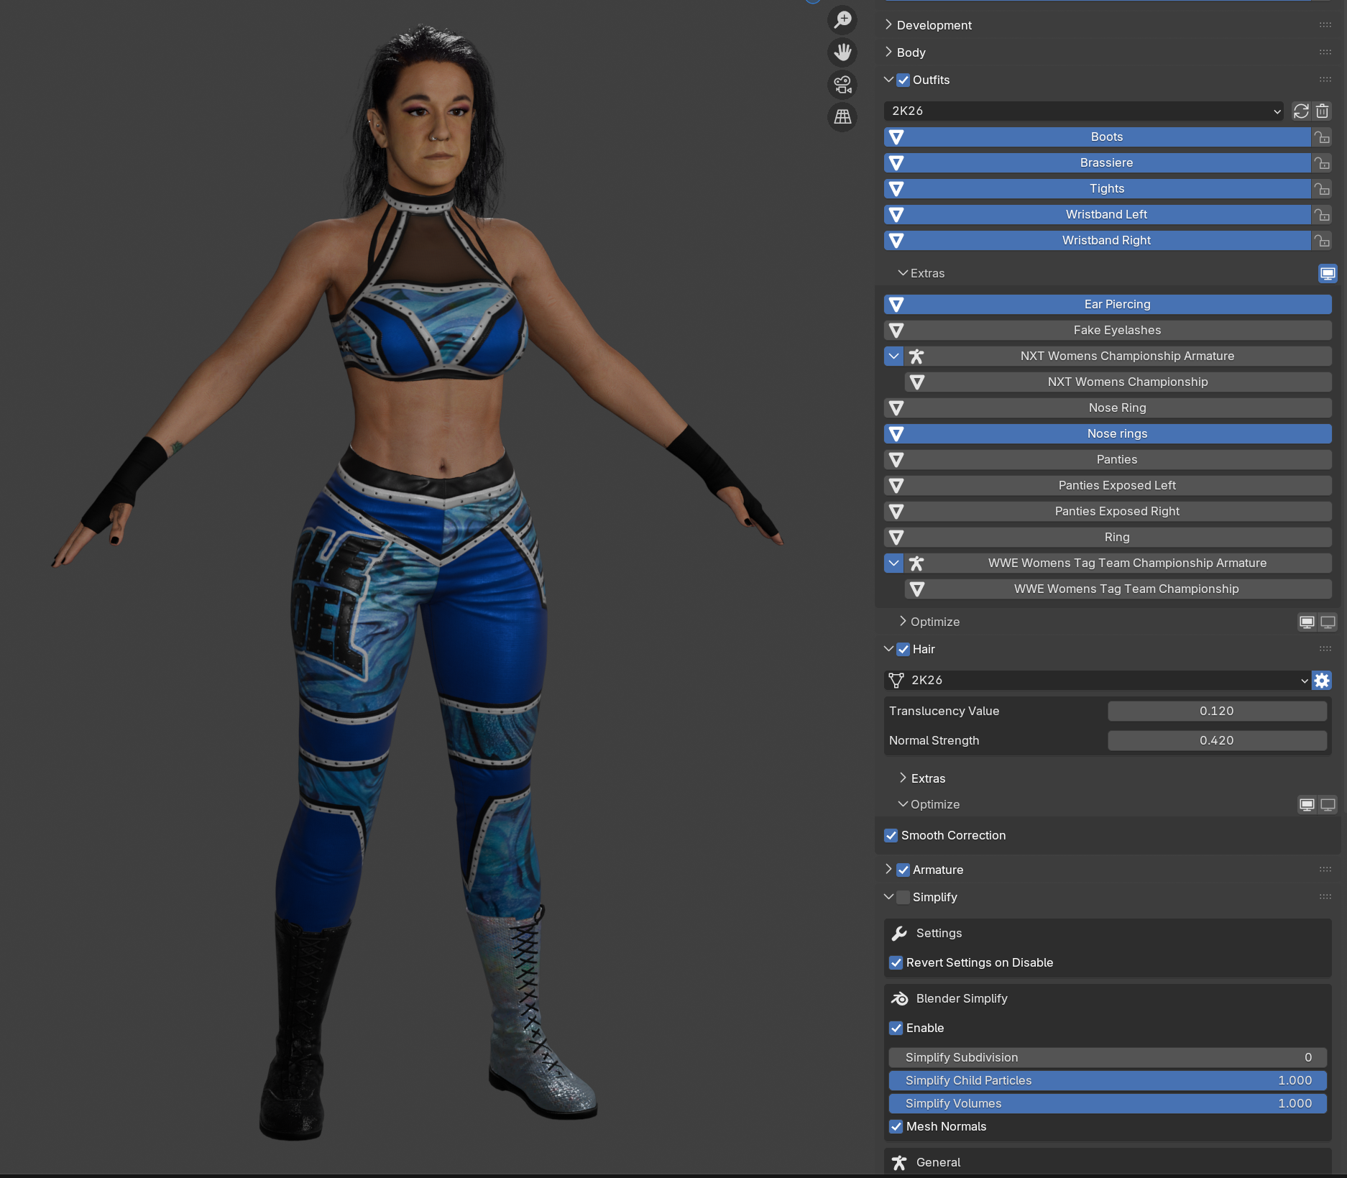The image size is (1347, 1178).
Task: Click the Hair panel drag handle dots
Action: point(1325,649)
